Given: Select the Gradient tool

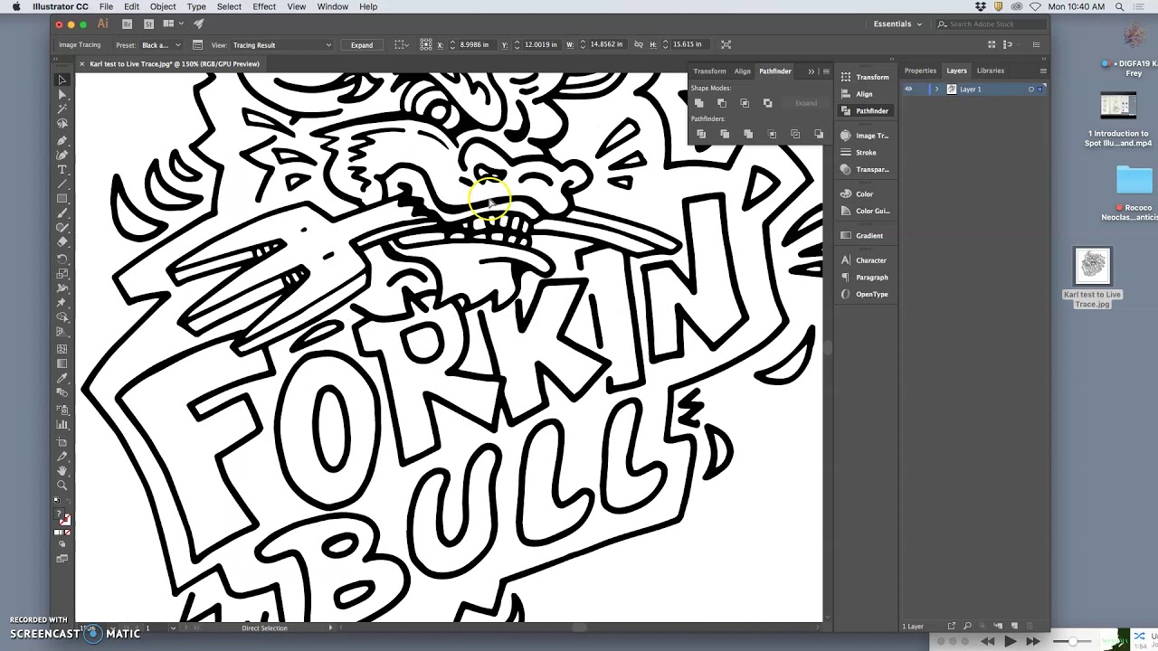Looking at the screenshot, I should (62, 363).
